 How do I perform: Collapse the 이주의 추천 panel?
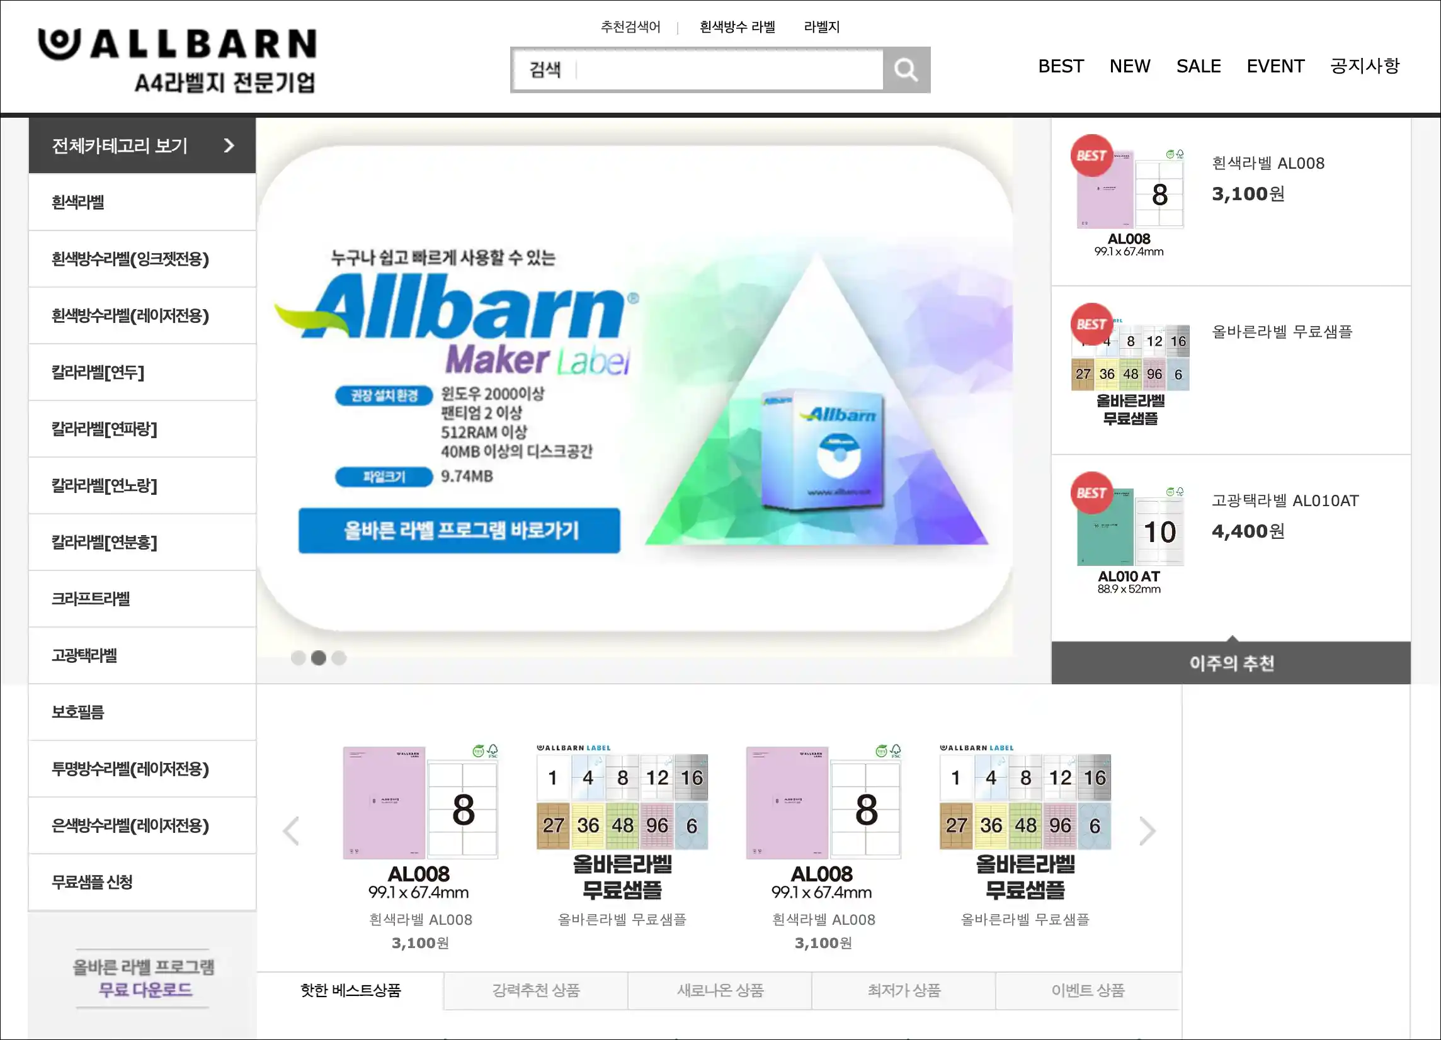click(1231, 662)
